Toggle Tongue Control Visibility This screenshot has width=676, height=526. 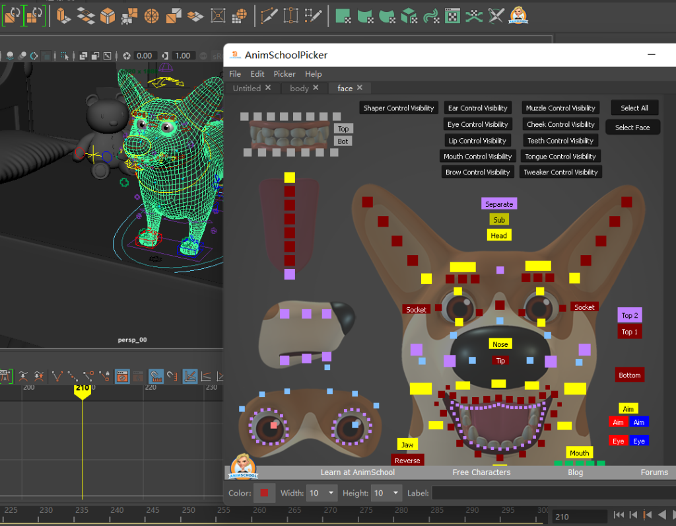point(560,156)
